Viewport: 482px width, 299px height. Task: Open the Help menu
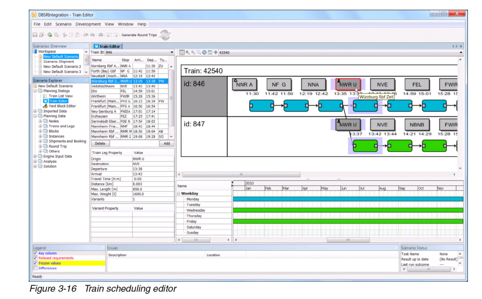[x=142, y=24]
